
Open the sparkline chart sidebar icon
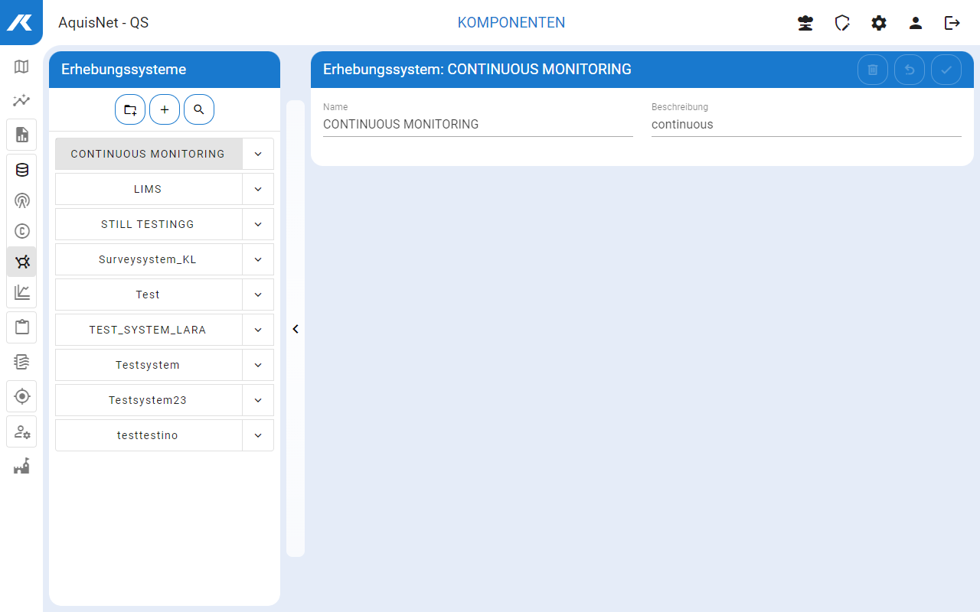(x=21, y=100)
